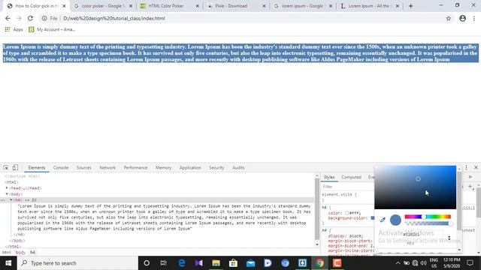
Task: Switch to the Pixie - Download browser tab
Action: [235, 6]
